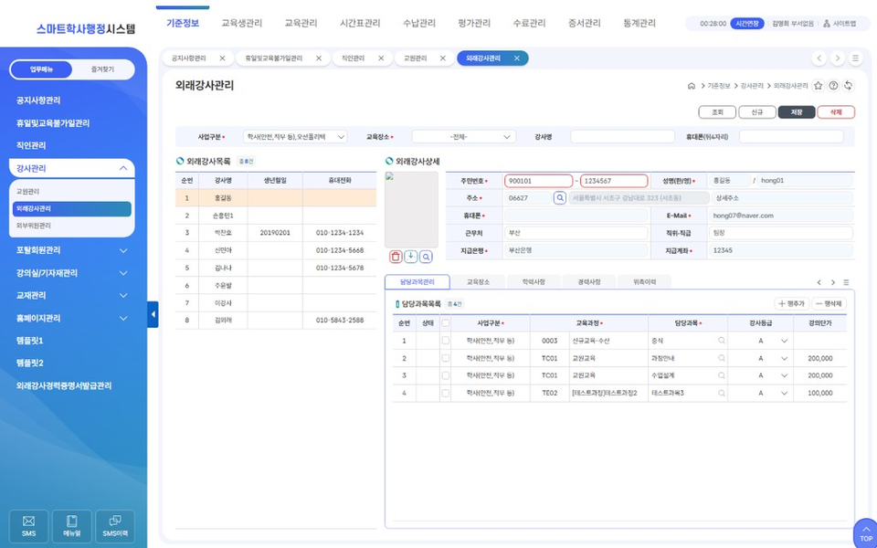The height and width of the screenshot is (548, 877).
Task: Open help question mark icon
Action: tap(833, 86)
